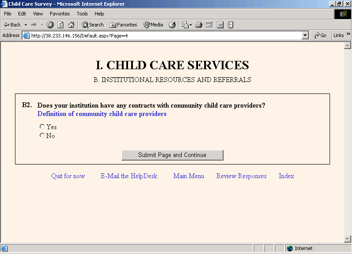Screen dimensions: 352x254
Task: Expand the Links toolbar chevron
Action: coord(348,34)
